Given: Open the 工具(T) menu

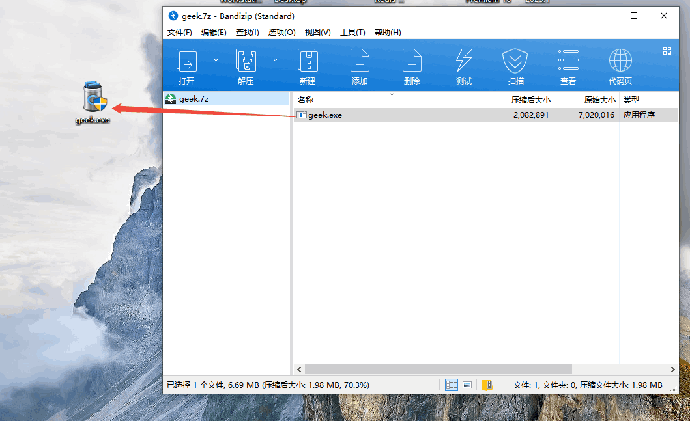Looking at the screenshot, I should (x=352, y=32).
